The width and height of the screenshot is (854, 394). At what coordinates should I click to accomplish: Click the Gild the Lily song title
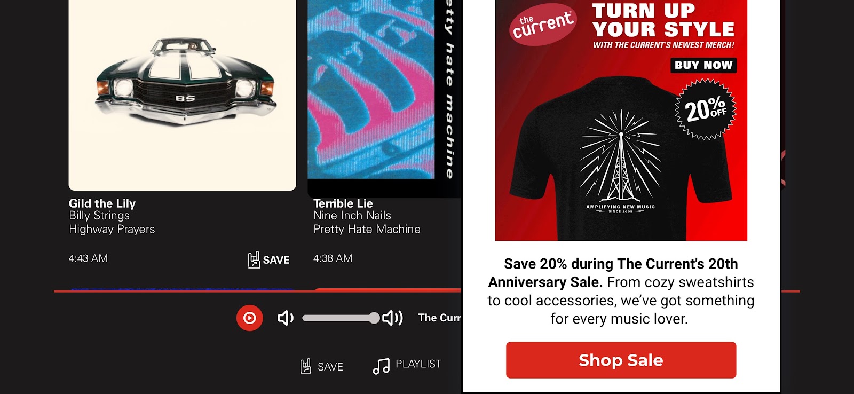[x=102, y=203]
